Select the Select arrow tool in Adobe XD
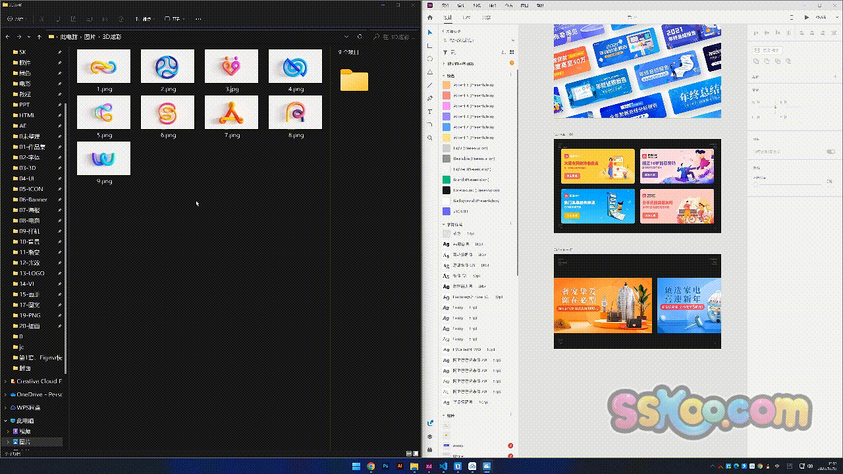Screen dimensions: 843x474 [x=430, y=32]
